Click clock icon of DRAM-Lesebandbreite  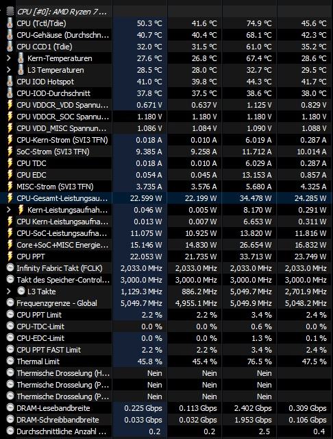click(x=10, y=408)
